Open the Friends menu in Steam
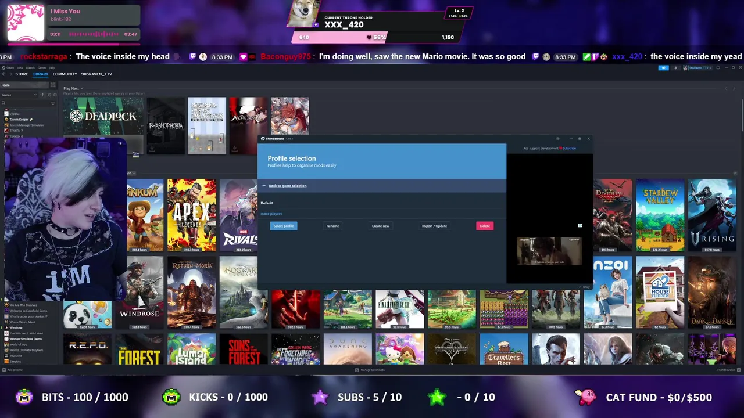This screenshot has height=418, width=744. (x=30, y=68)
